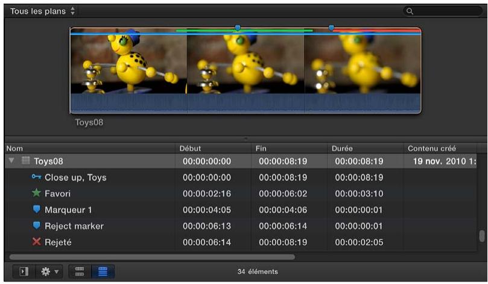
Task: Click the blue marker icon for Reject marker
Action: [36, 225]
